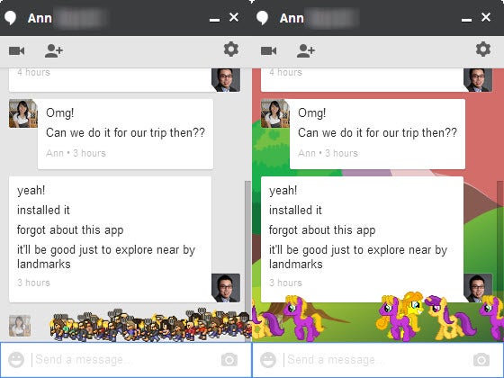Close the right Ann chat window

(x=486, y=17)
